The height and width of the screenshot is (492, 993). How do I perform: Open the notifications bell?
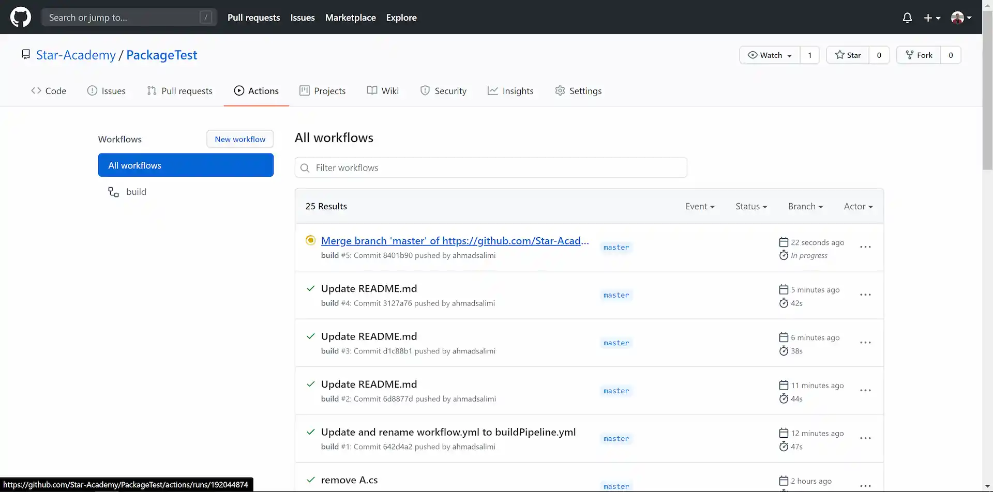(907, 18)
